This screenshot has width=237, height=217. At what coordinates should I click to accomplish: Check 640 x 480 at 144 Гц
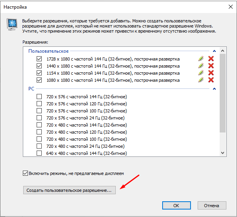[39, 153]
